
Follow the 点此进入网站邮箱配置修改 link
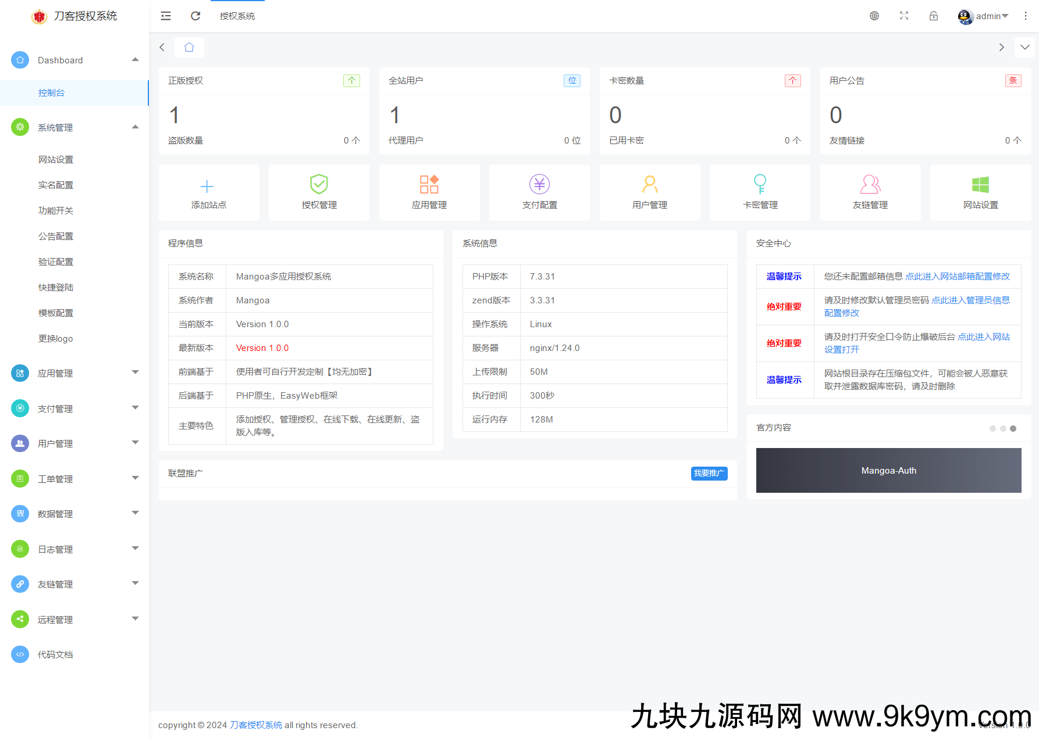tap(958, 277)
